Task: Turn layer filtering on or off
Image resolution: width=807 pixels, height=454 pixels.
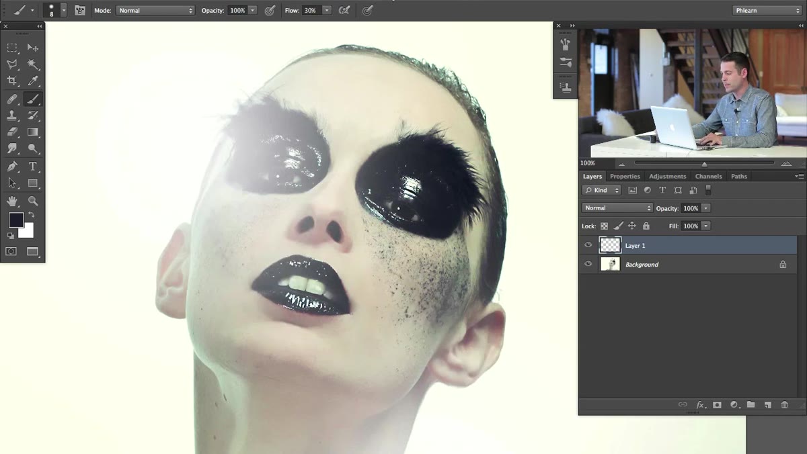Action: [707, 190]
